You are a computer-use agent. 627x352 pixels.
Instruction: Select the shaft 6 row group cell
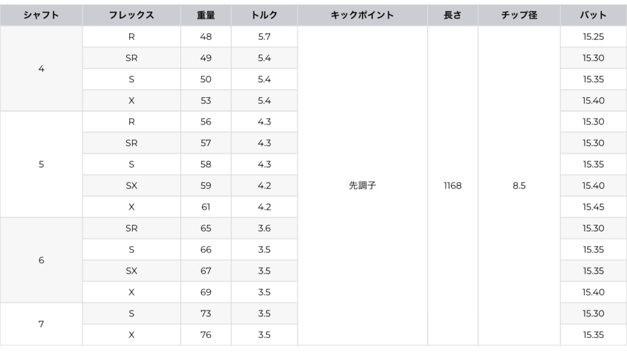click(x=41, y=260)
